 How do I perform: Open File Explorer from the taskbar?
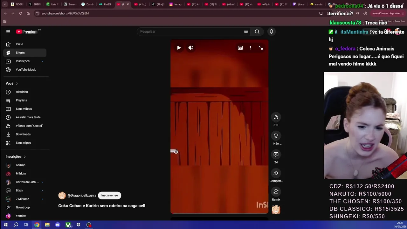[47, 225]
